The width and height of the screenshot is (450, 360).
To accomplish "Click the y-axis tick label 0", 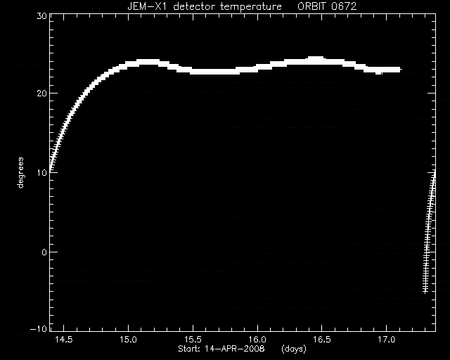I will [x=44, y=252].
